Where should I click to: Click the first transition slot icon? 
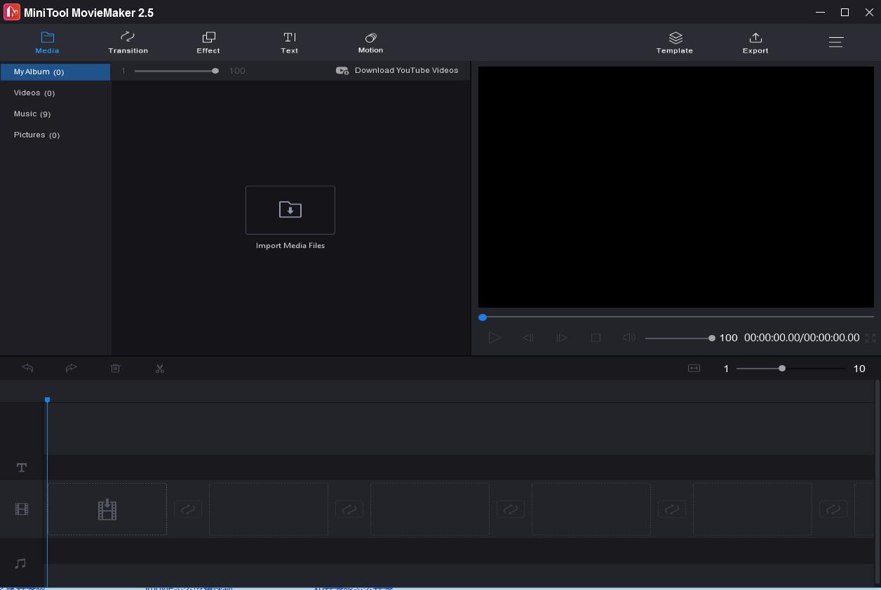point(188,509)
